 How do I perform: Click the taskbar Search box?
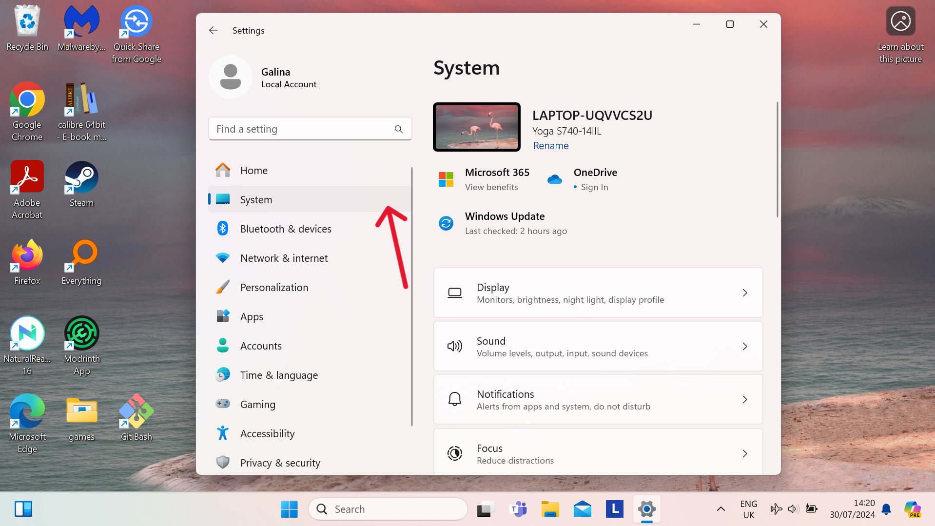click(388, 509)
